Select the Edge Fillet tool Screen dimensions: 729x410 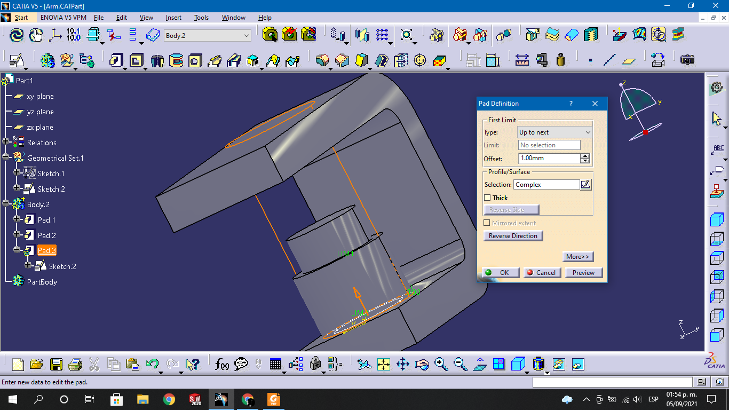(x=322, y=60)
